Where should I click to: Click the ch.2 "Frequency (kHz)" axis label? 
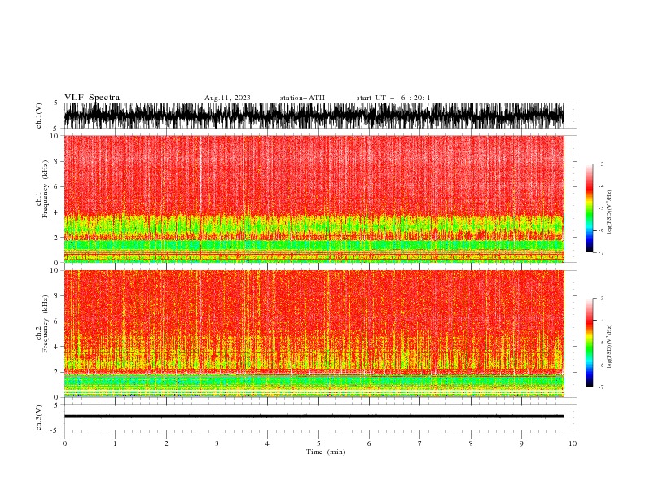click(x=46, y=323)
